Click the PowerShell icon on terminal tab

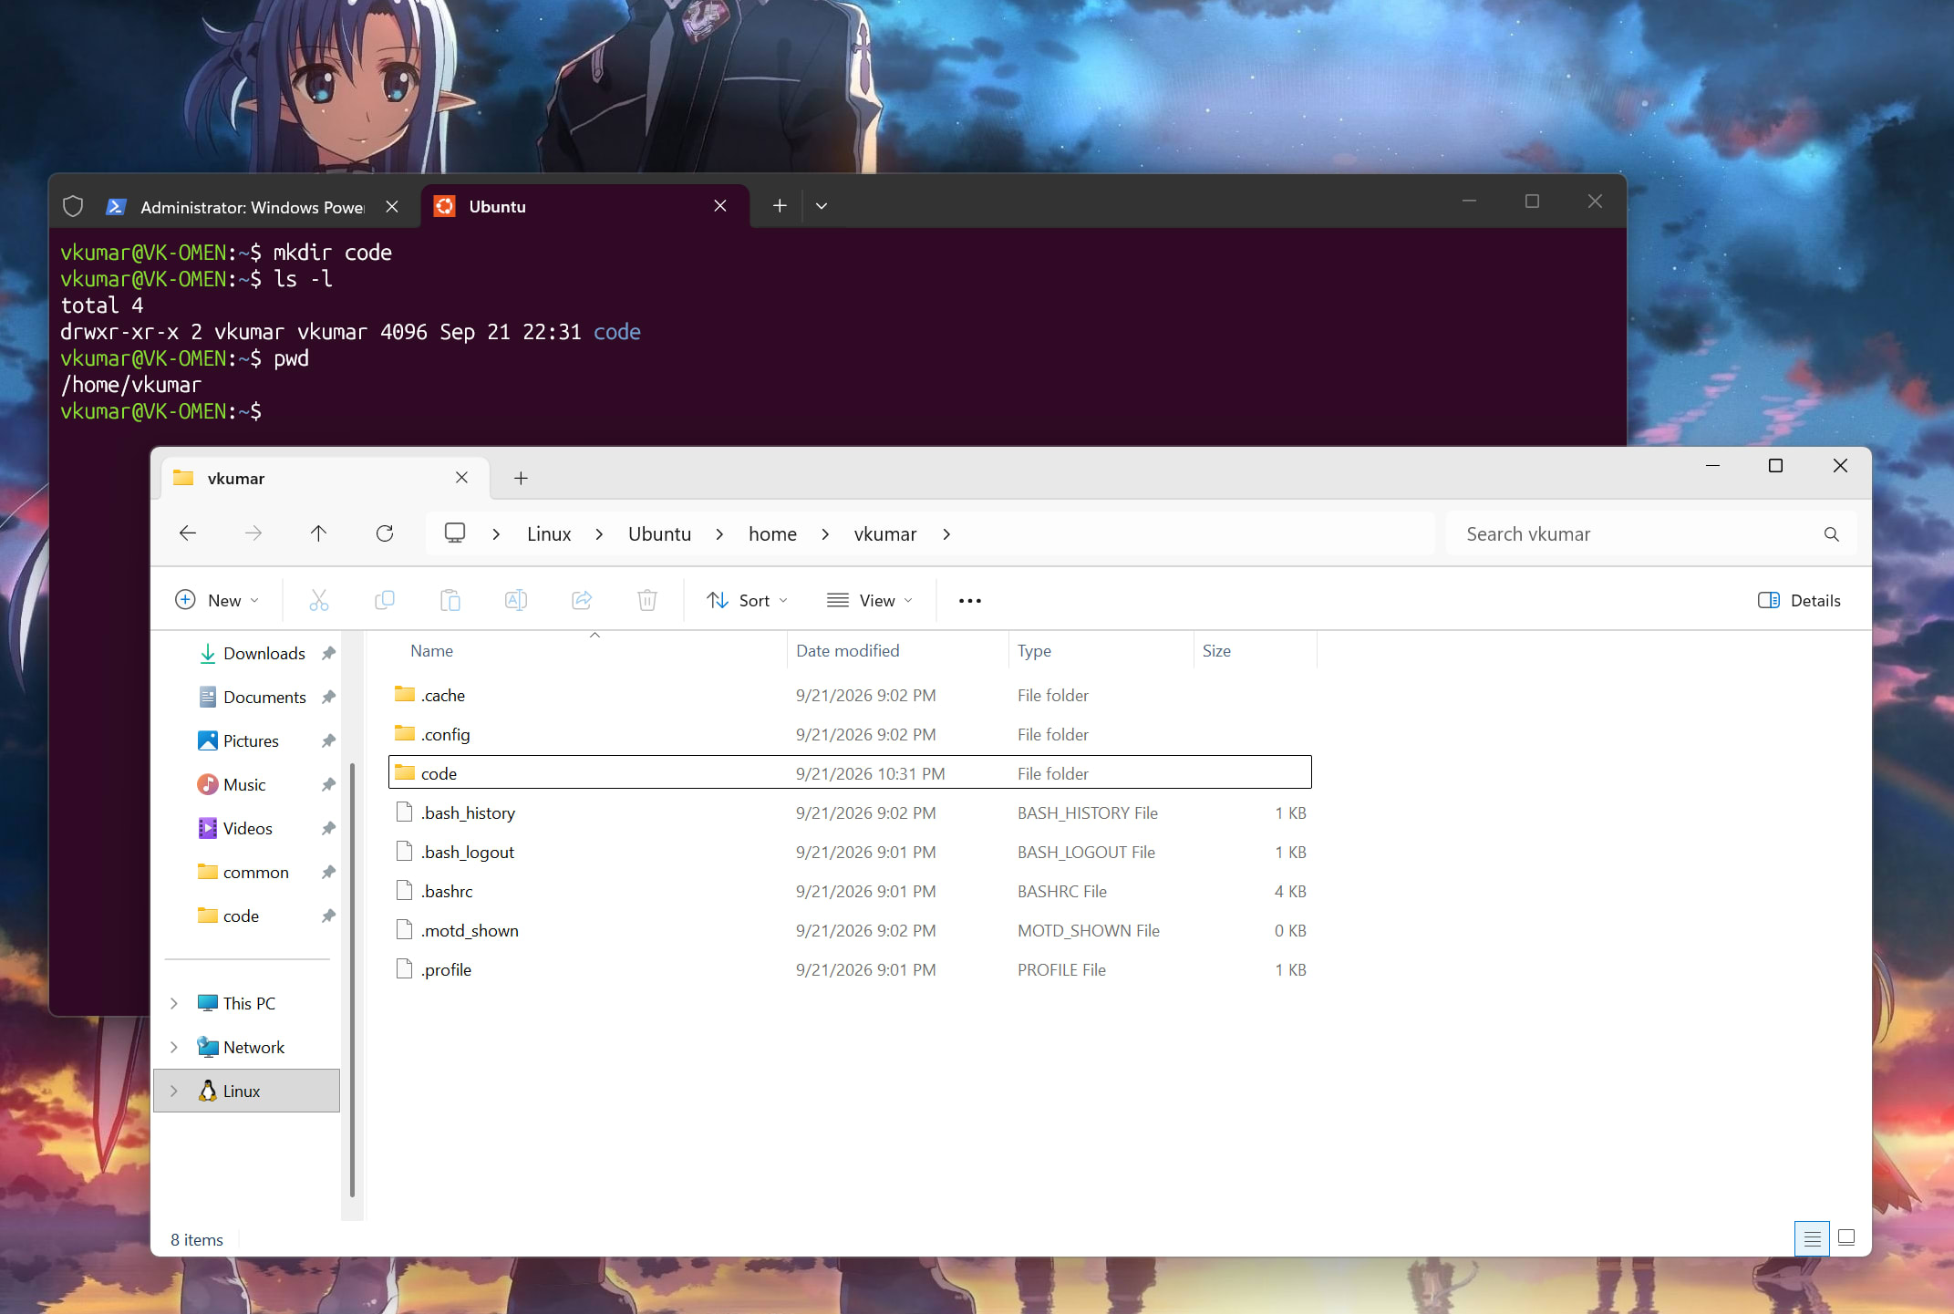116,207
